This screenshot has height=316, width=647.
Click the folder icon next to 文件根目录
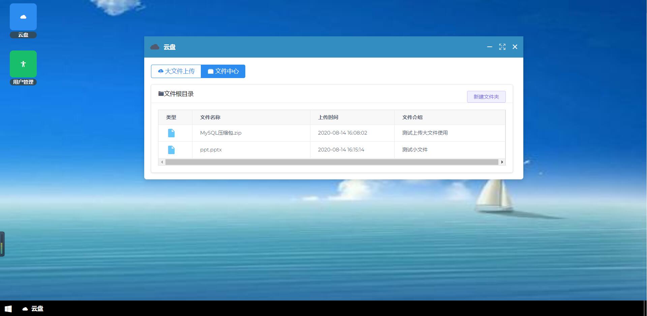pyautogui.click(x=161, y=94)
